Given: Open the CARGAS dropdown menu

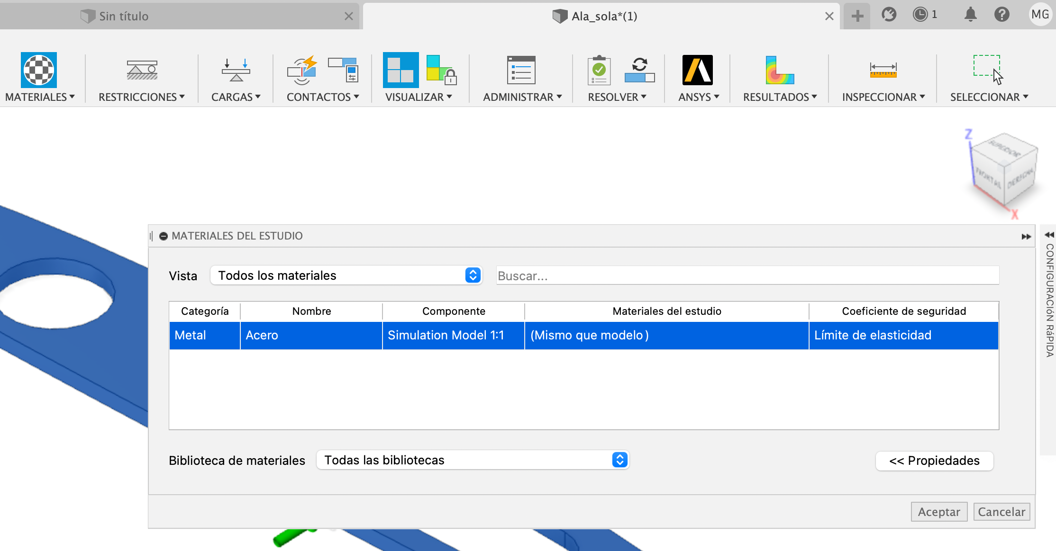Looking at the screenshot, I should pos(236,97).
